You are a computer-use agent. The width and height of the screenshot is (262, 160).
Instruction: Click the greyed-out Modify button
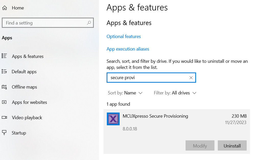(200, 145)
